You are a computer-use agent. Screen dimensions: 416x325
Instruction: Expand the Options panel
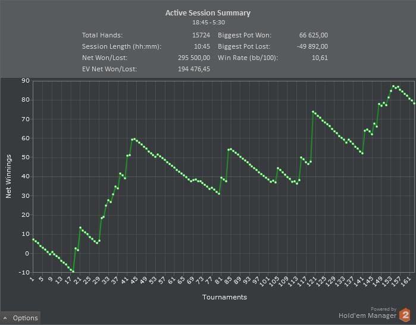[21, 318]
